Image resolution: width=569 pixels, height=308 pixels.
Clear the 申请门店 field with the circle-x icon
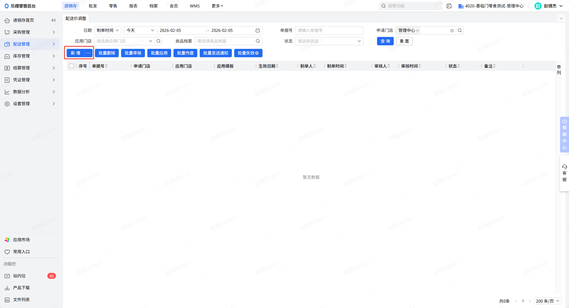(452, 30)
